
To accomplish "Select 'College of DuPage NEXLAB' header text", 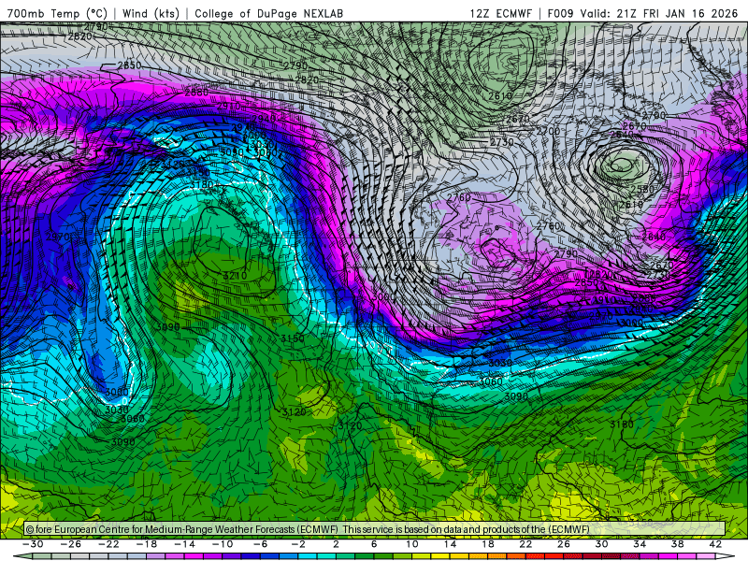I will [269, 13].
